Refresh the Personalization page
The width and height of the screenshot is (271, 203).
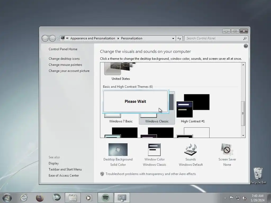pos(179,39)
